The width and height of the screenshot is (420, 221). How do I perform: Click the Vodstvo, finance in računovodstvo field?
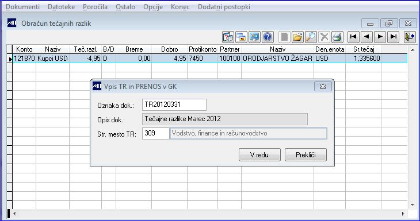click(249, 133)
